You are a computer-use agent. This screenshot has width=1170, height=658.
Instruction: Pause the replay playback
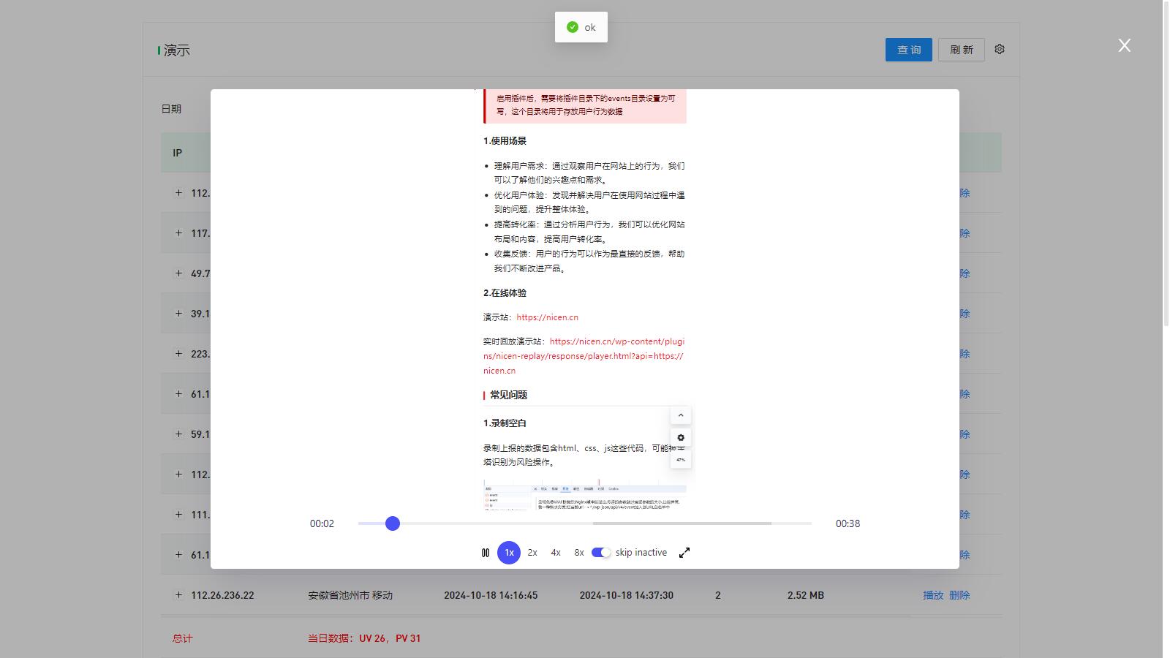[486, 553]
